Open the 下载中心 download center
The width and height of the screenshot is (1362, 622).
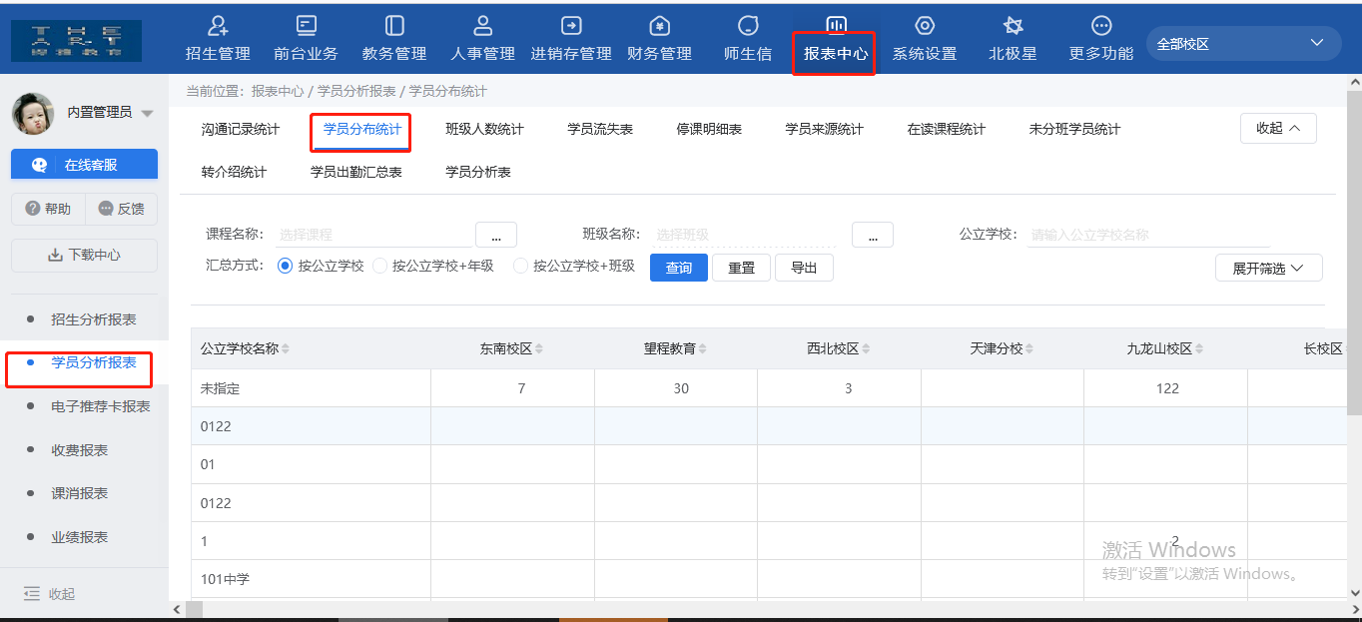click(84, 256)
